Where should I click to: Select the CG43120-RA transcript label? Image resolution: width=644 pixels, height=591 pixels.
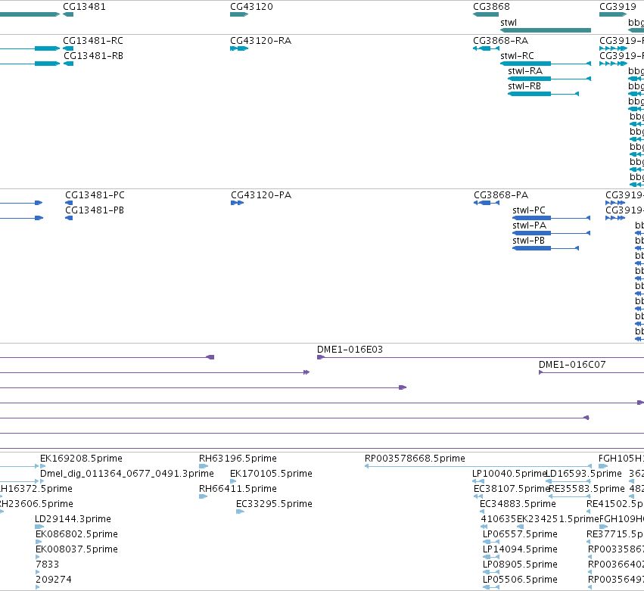pos(261,41)
